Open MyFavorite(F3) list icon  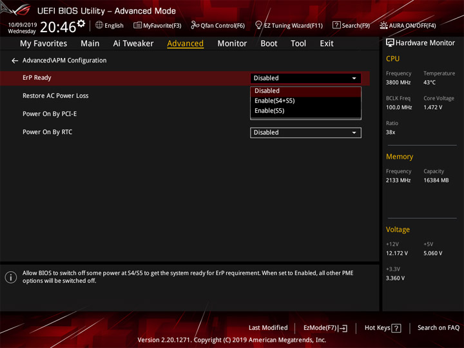pos(137,25)
